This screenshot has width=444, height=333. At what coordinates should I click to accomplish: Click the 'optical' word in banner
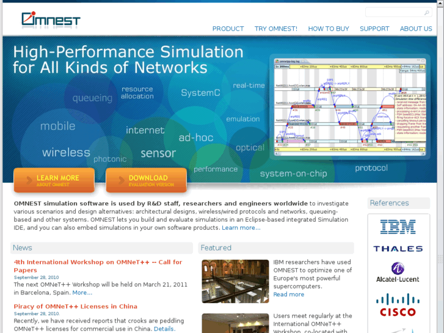[x=250, y=148]
